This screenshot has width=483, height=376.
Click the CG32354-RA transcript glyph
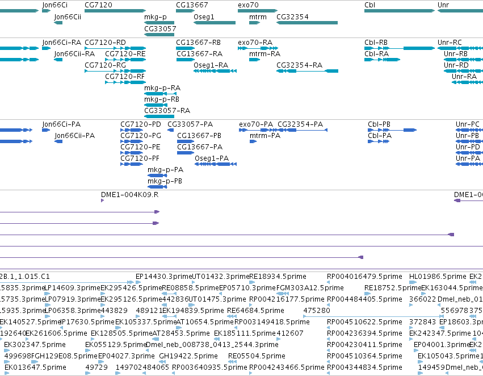tap(307, 71)
